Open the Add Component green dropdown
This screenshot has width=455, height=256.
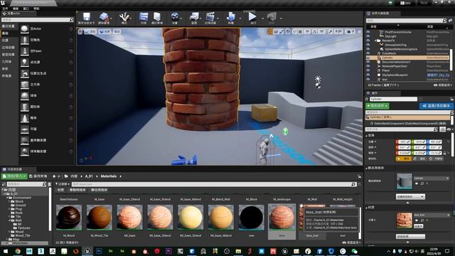pyautogui.click(x=378, y=106)
